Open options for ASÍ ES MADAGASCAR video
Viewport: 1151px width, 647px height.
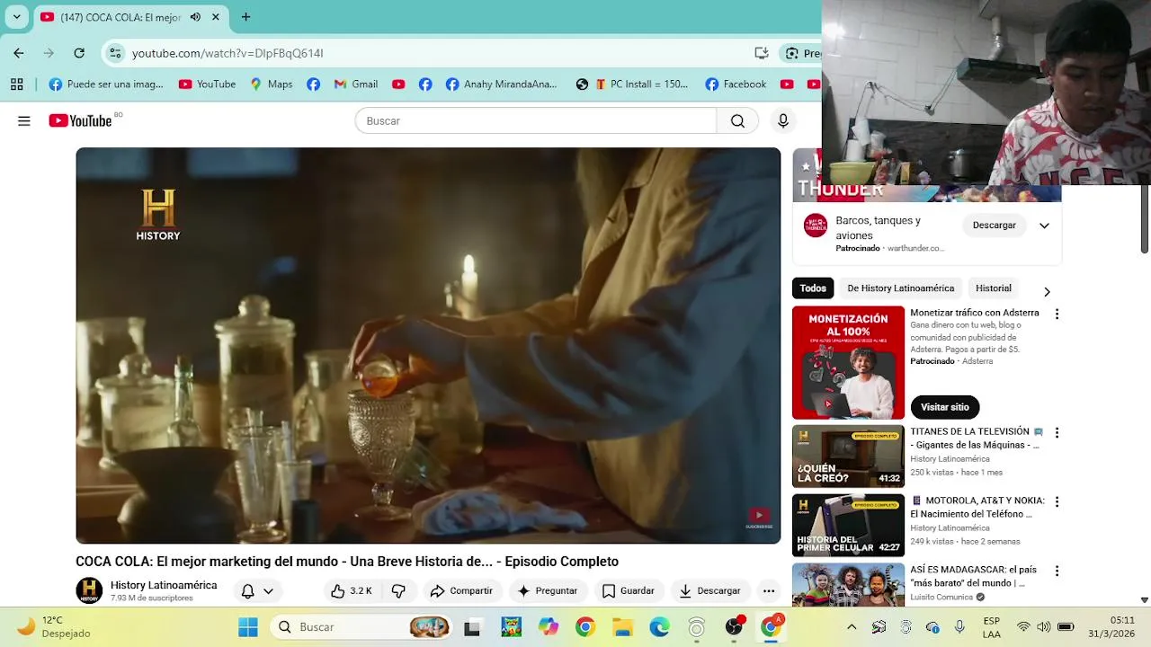(x=1057, y=571)
